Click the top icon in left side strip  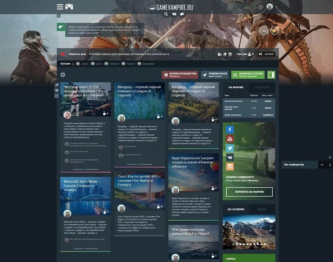pyautogui.click(x=57, y=85)
